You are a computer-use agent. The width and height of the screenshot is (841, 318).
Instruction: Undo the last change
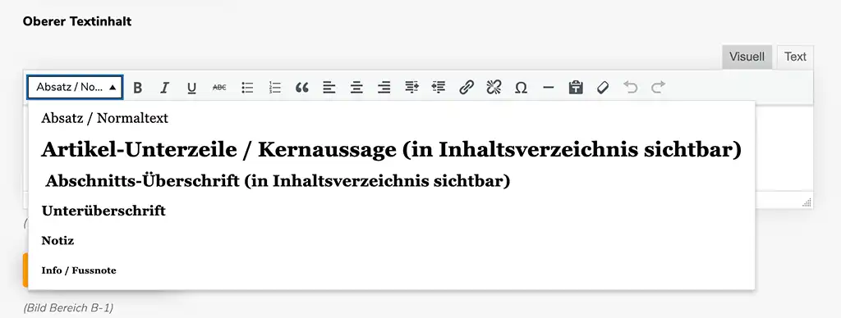pyautogui.click(x=631, y=87)
